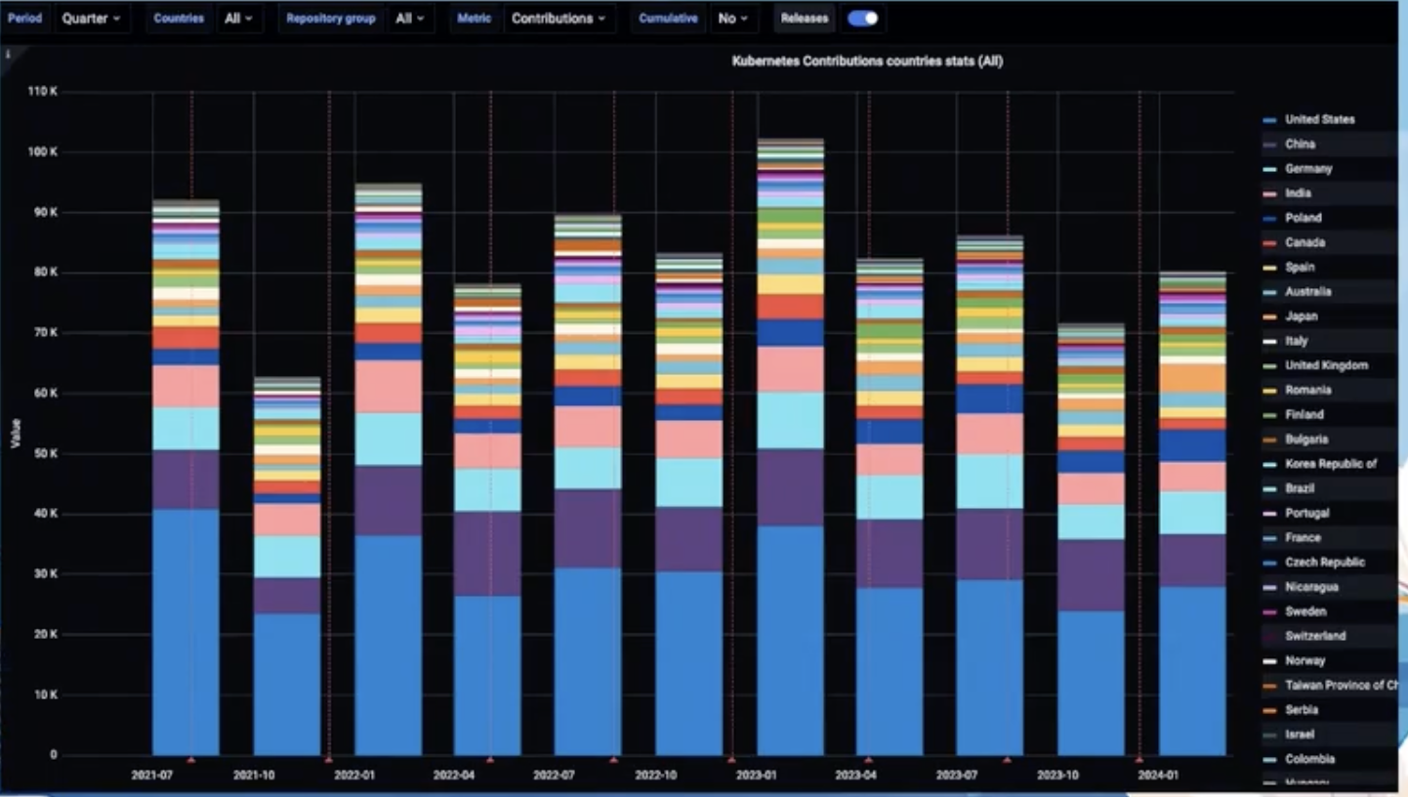The width and height of the screenshot is (1408, 797).
Task: Click the 2023-10 x-axis label
Action: [x=1057, y=776]
